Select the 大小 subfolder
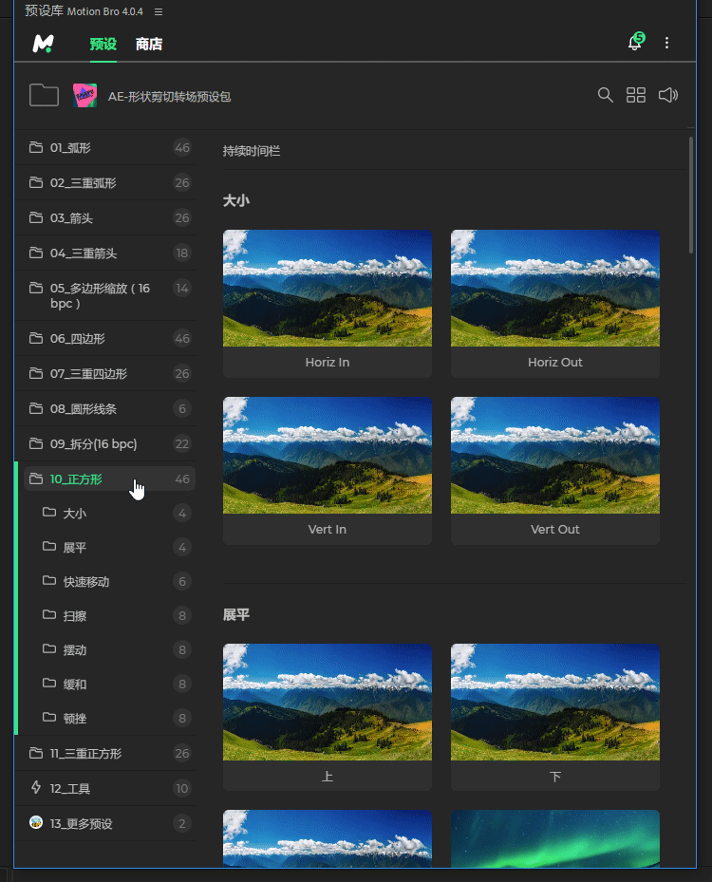712x882 pixels. click(112, 513)
